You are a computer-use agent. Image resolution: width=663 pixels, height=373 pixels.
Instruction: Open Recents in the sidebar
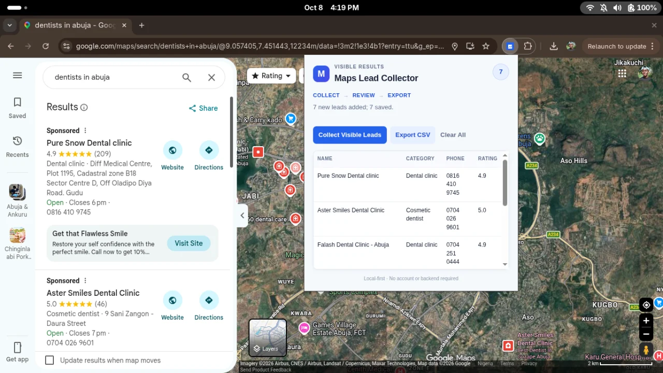pyautogui.click(x=17, y=147)
